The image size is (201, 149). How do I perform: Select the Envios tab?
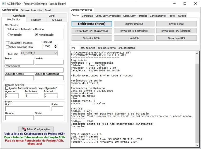(x=75, y=15)
